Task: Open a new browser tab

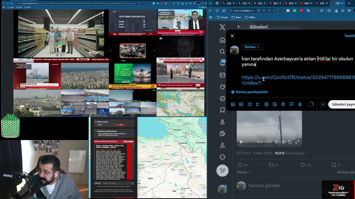Action: [349, 3]
